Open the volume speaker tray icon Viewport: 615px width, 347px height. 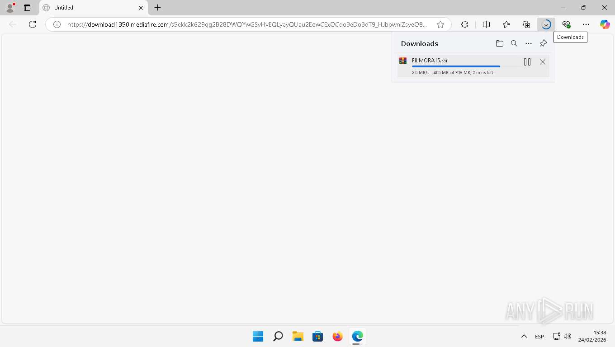tap(568, 337)
